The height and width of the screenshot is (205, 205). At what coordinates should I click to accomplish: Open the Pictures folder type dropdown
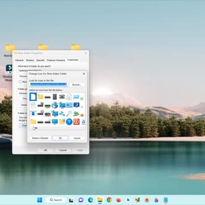coord(23,76)
